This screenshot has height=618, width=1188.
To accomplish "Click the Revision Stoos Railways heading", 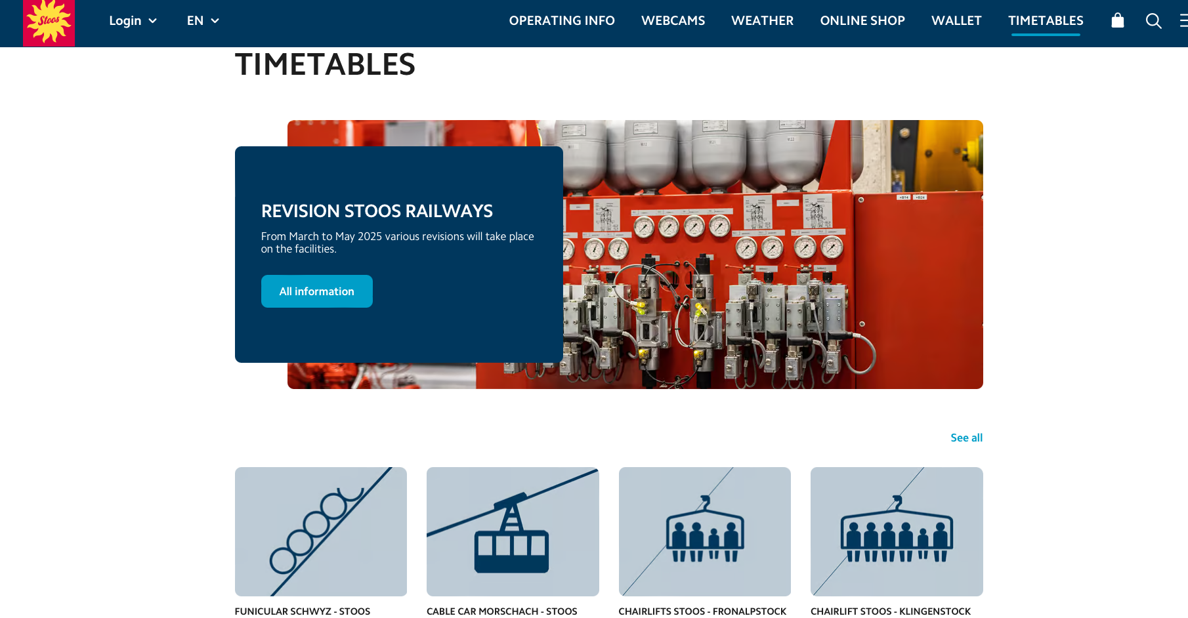I will pyautogui.click(x=377, y=211).
